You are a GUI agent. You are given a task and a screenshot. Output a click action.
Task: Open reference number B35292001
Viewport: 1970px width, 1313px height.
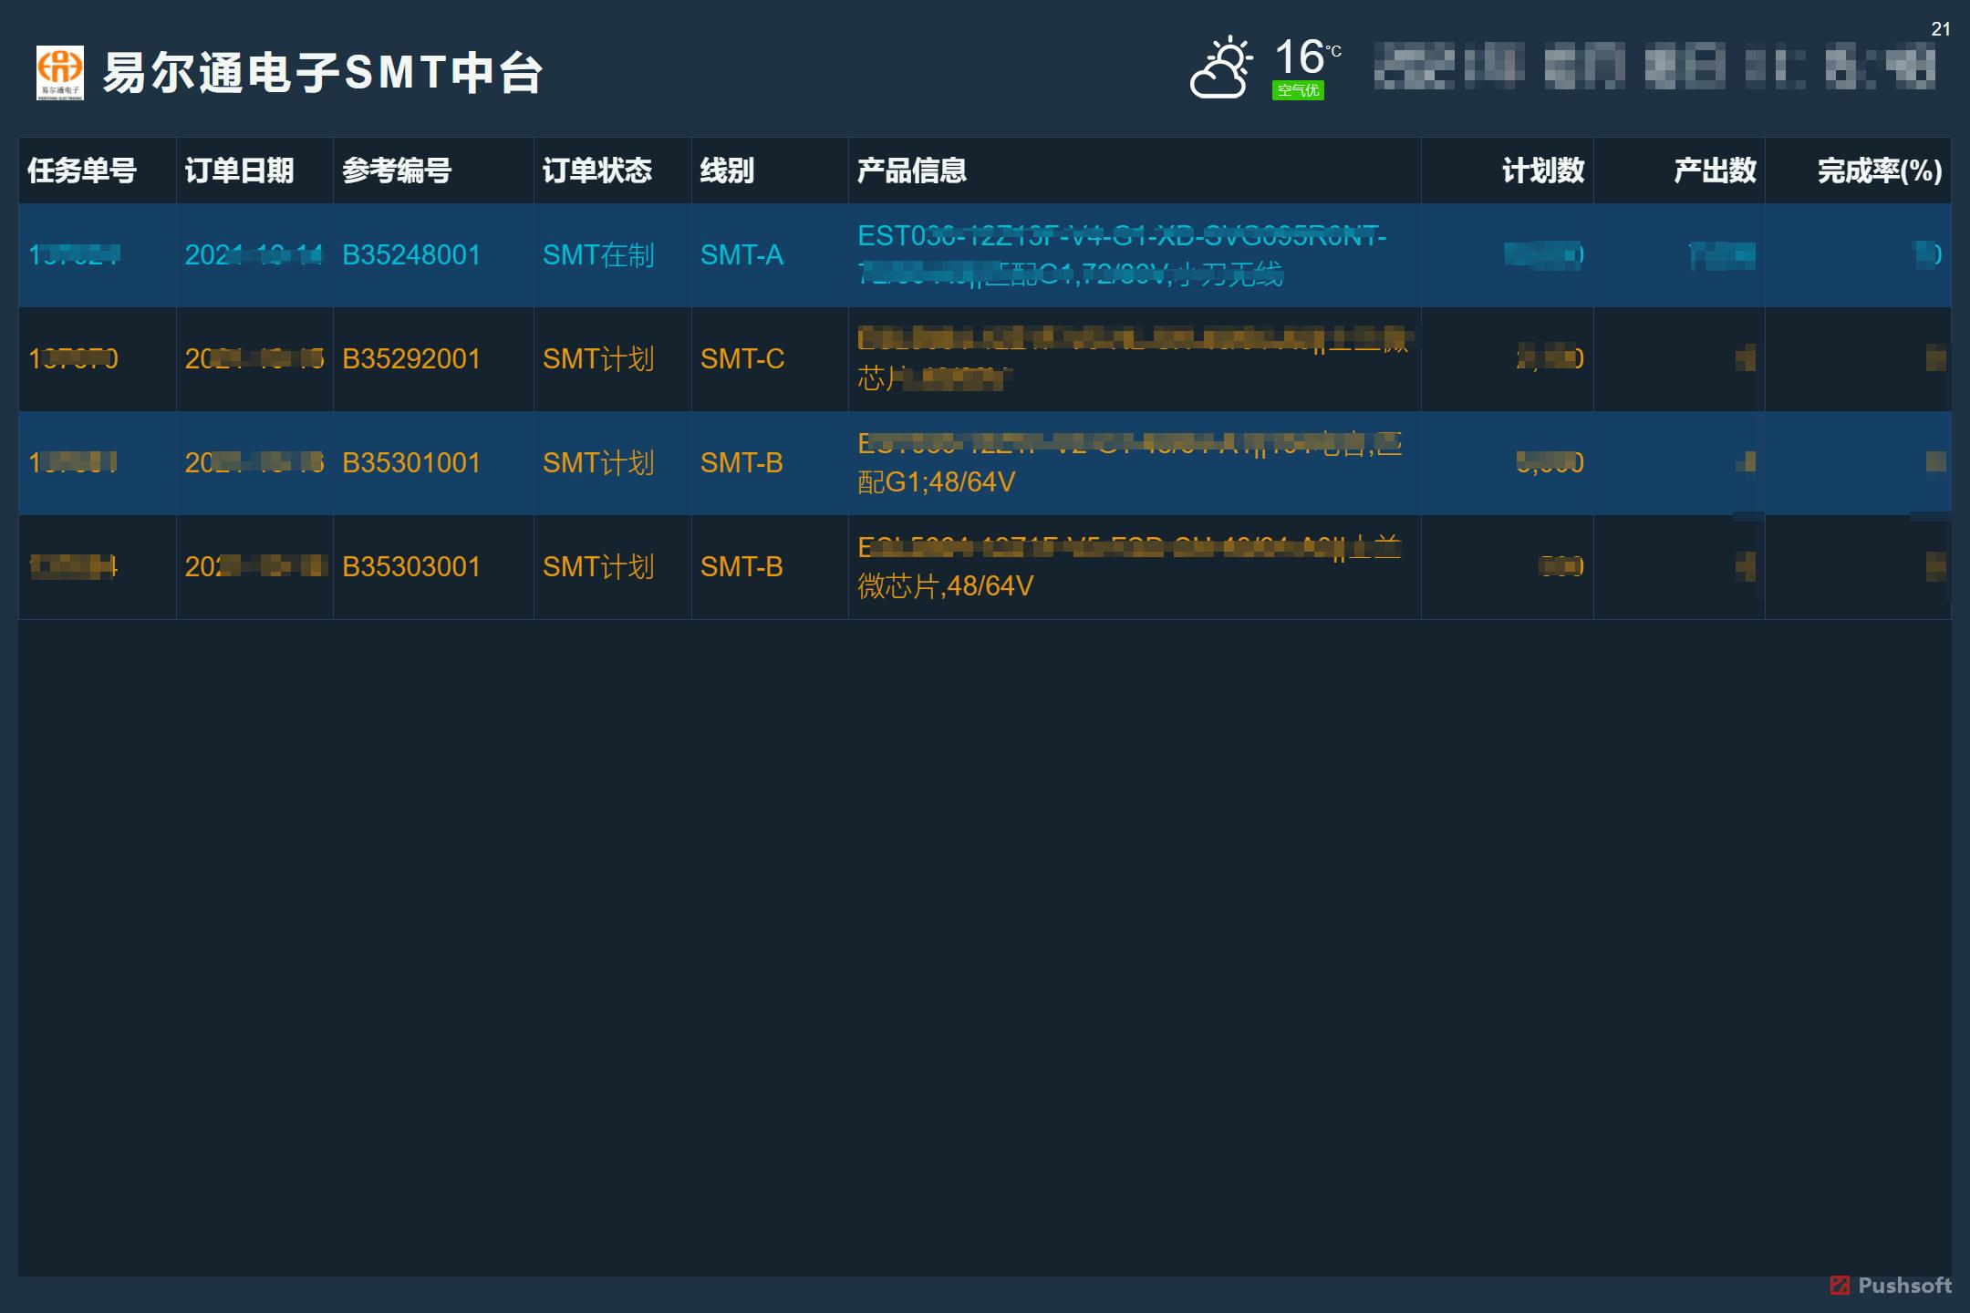410,359
